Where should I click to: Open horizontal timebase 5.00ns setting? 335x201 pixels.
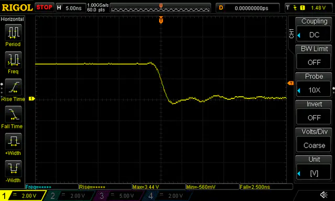pos(71,8)
